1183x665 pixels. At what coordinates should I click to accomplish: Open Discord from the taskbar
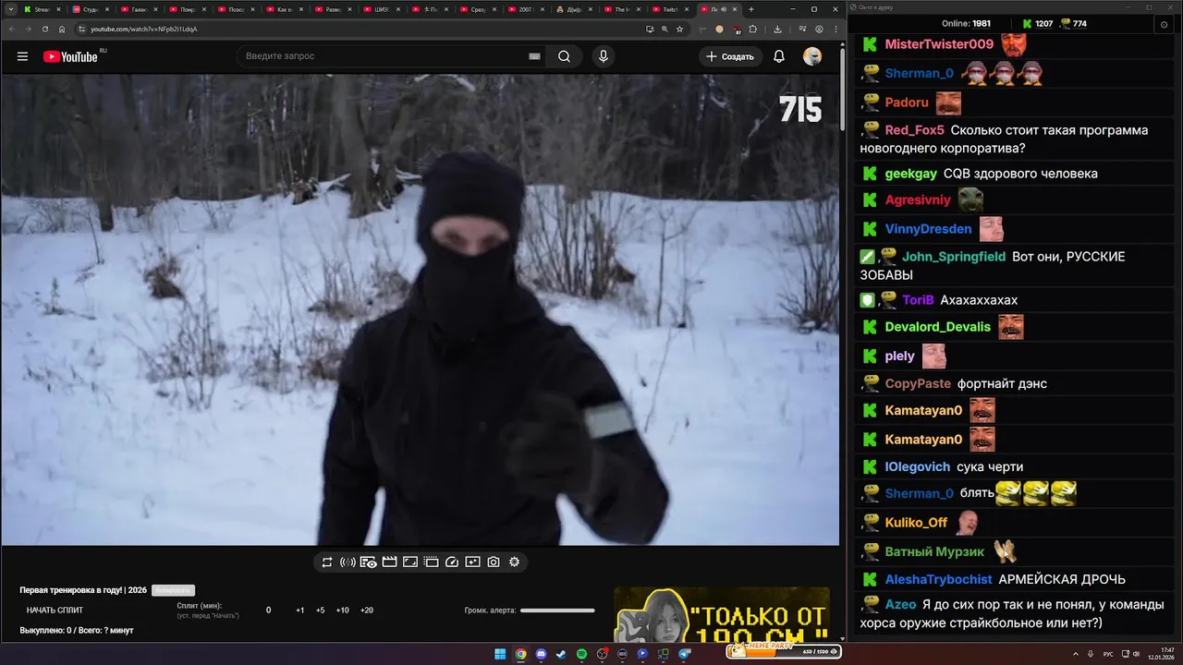(541, 654)
